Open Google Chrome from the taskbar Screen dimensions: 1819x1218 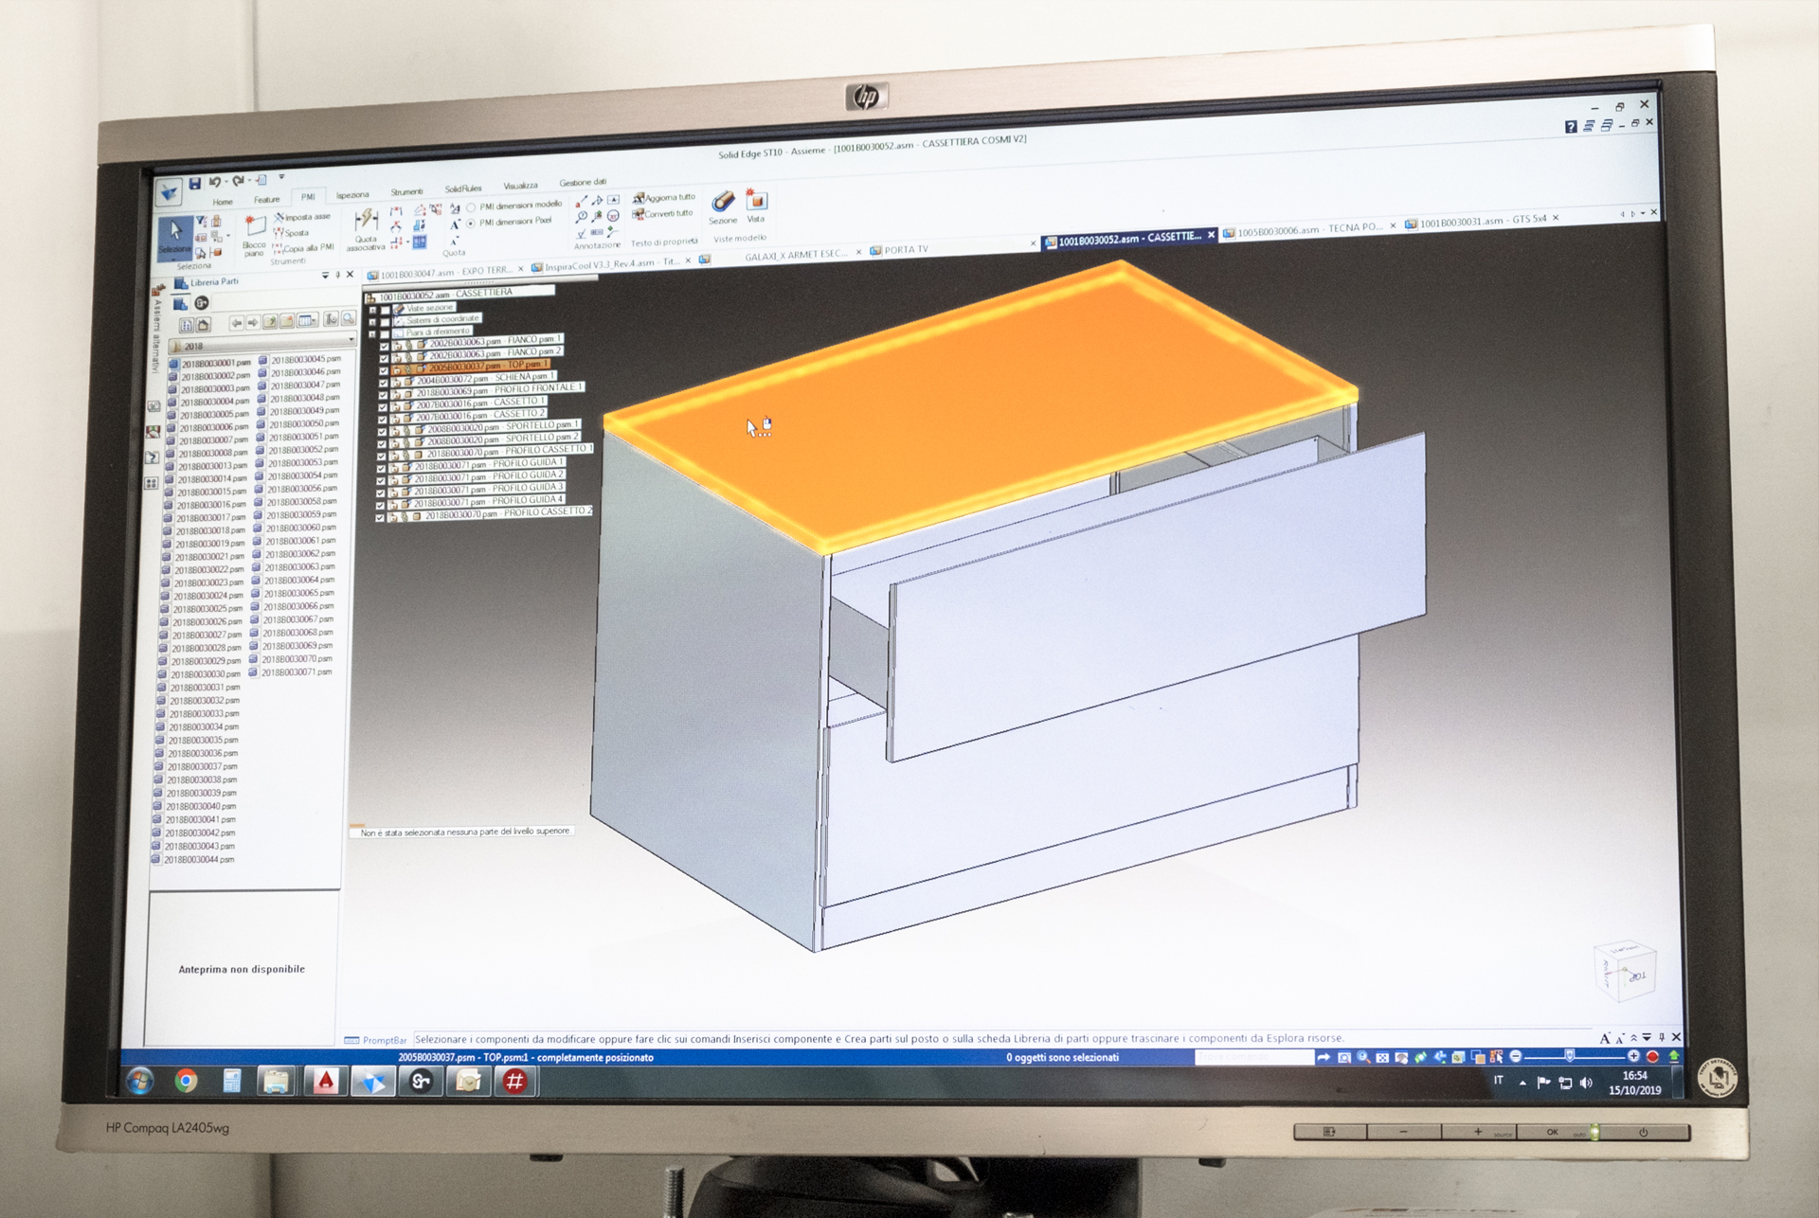187,1081
